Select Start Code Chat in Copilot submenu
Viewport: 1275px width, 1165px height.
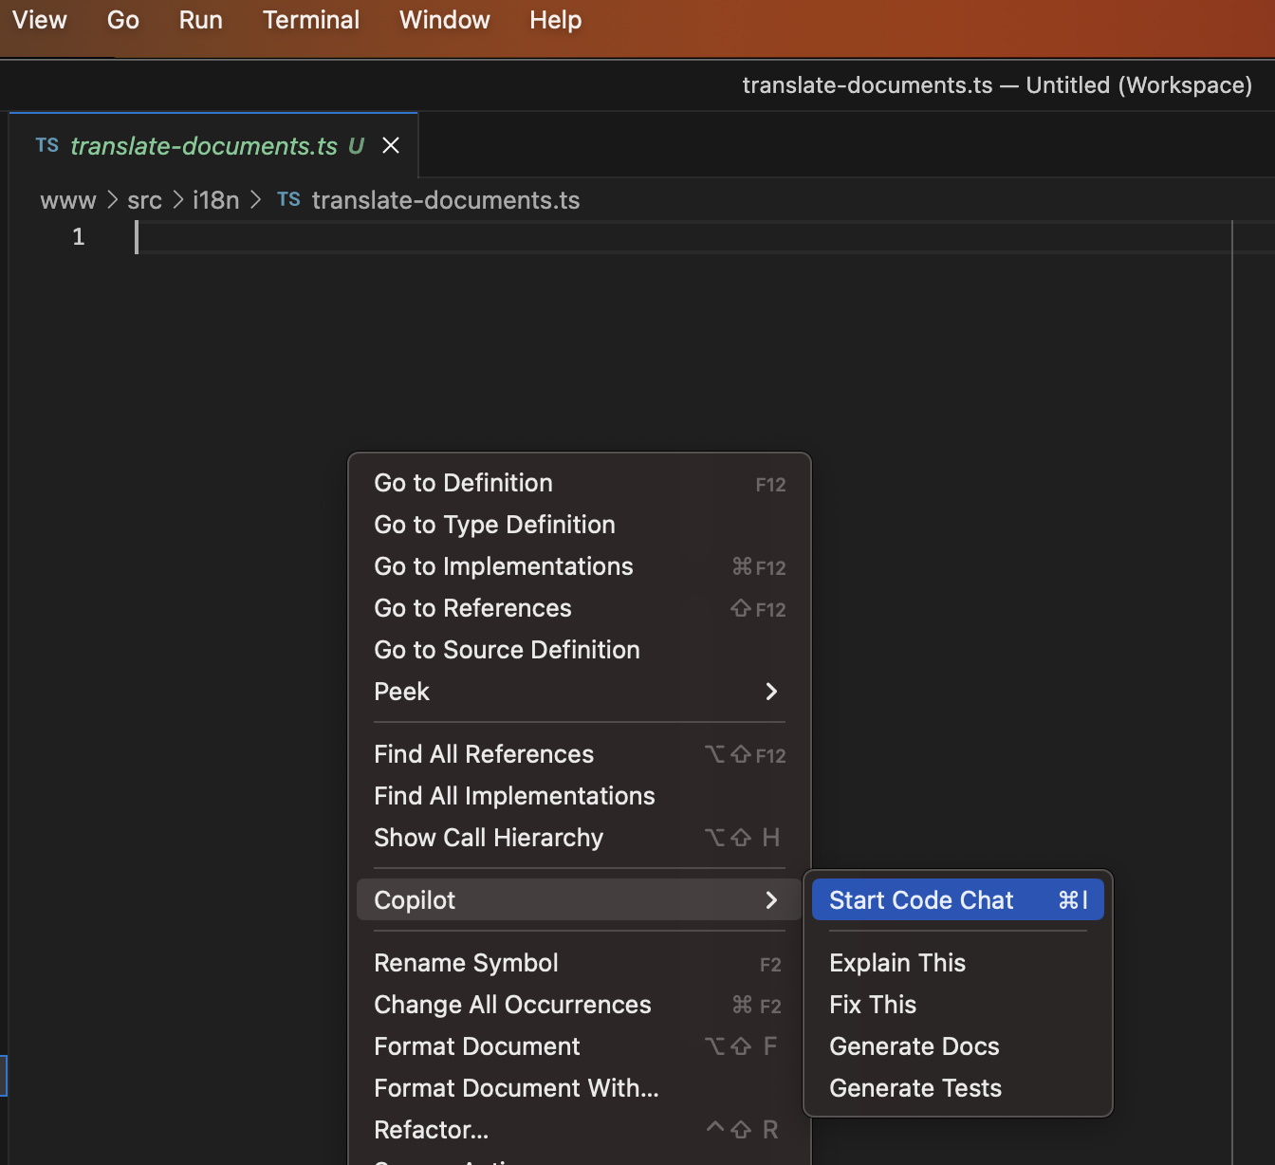[x=958, y=900]
